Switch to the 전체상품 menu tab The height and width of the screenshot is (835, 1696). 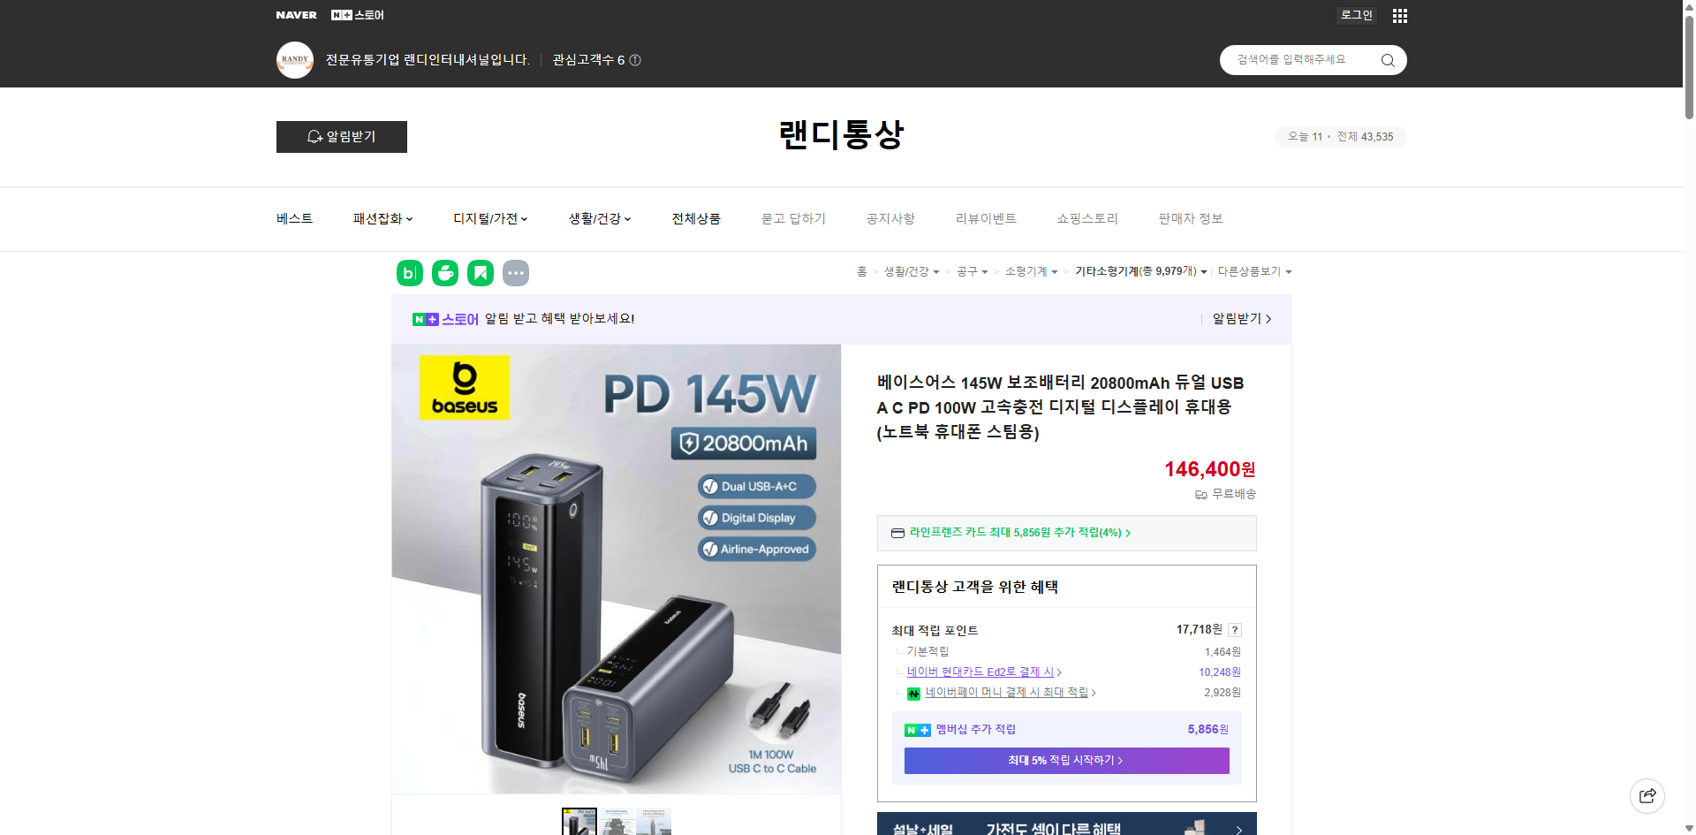pyautogui.click(x=696, y=218)
